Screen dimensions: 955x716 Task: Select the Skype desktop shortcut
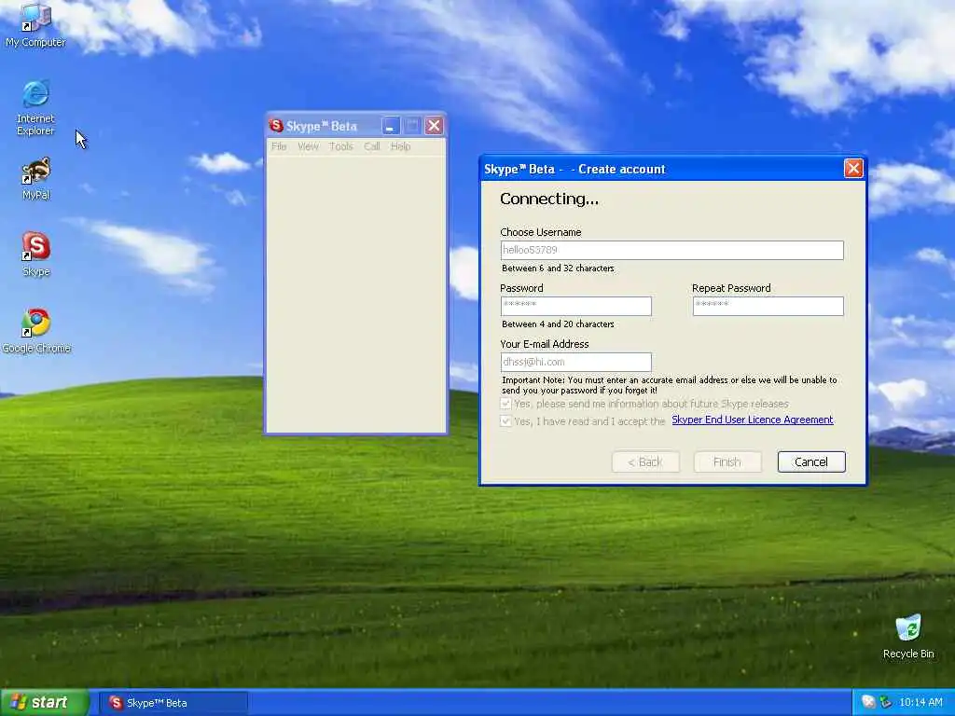pyautogui.click(x=36, y=254)
